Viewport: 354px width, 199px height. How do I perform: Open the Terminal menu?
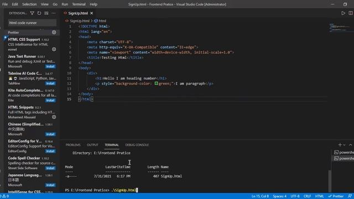(x=79, y=4)
